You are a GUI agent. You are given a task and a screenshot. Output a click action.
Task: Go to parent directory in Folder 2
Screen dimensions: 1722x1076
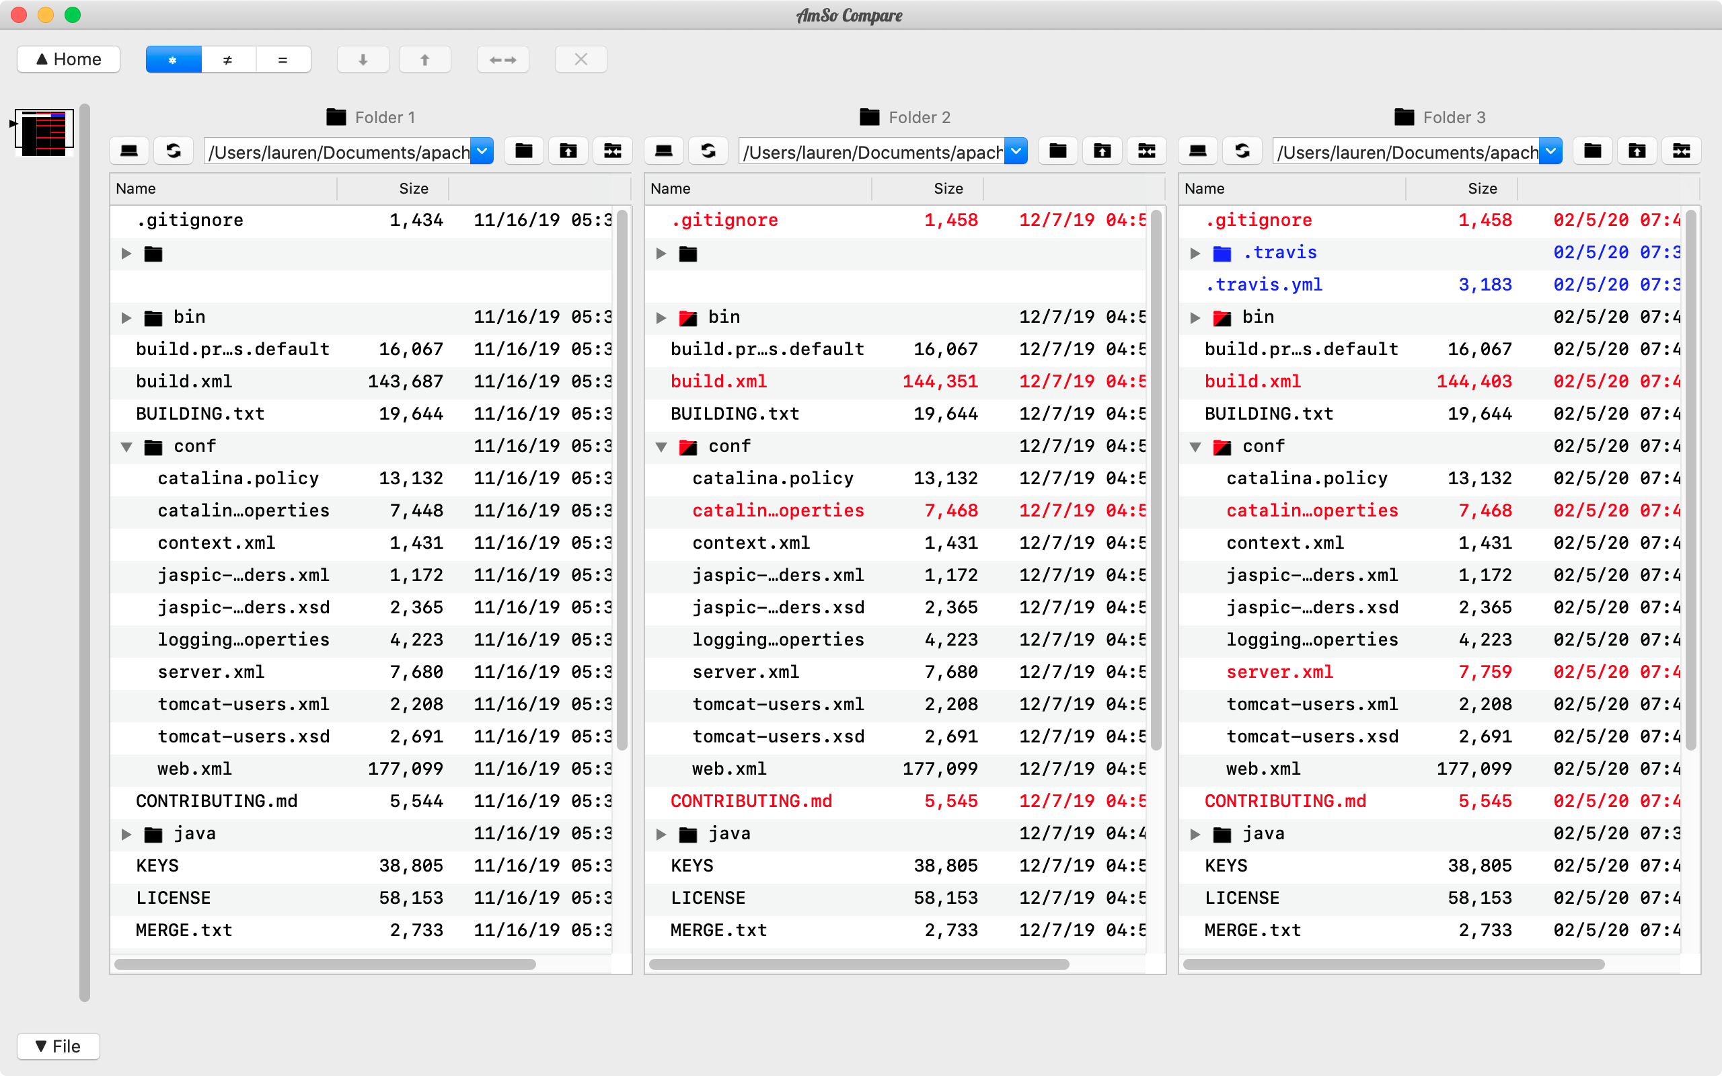tap(1102, 151)
